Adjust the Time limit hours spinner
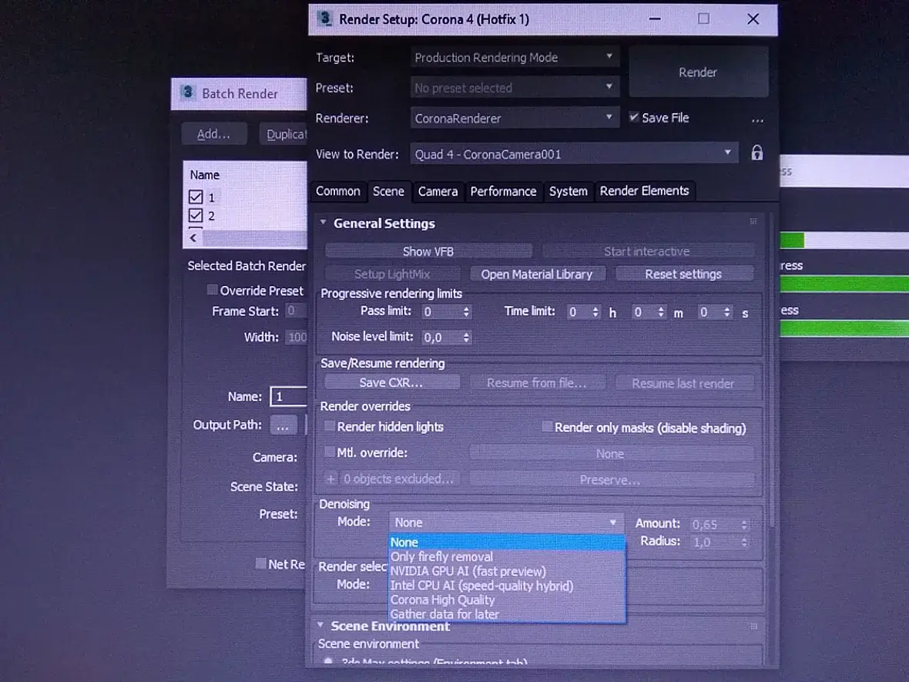This screenshot has width=909, height=682. point(595,312)
